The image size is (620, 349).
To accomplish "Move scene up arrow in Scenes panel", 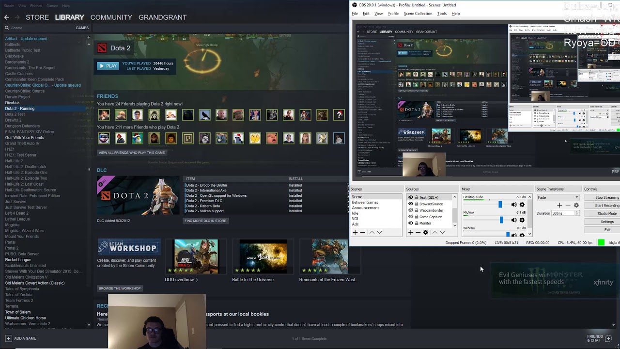I will point(372,233).
